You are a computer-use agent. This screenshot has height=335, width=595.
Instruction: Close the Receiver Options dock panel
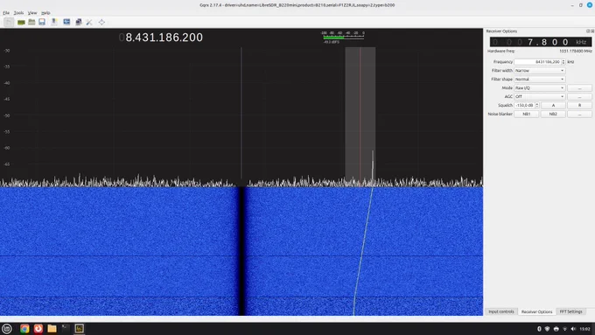[592, 31]
